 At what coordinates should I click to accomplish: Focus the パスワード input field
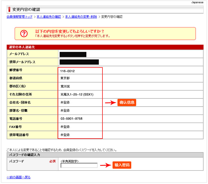tap(79, 166)
